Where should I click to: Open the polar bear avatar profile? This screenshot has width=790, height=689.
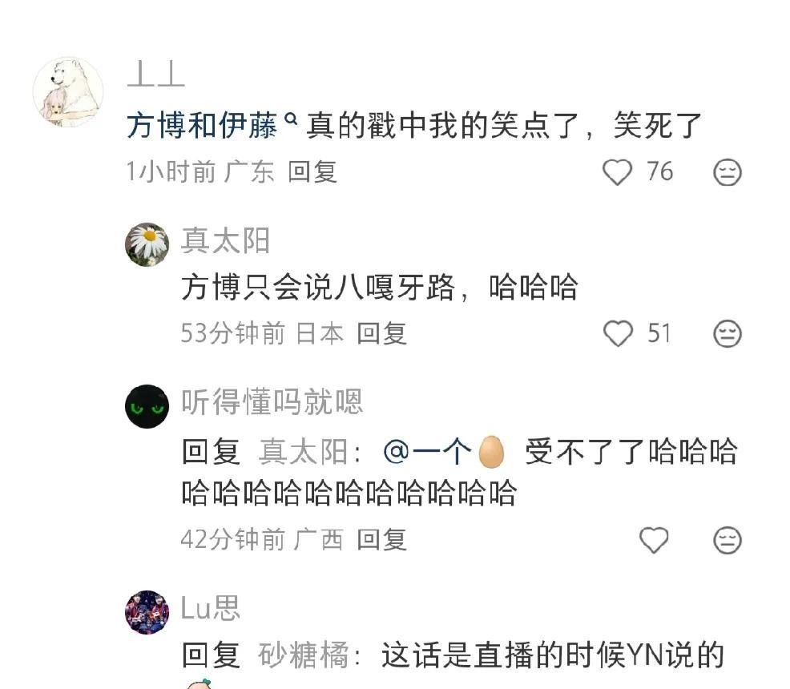click(68, 91)
